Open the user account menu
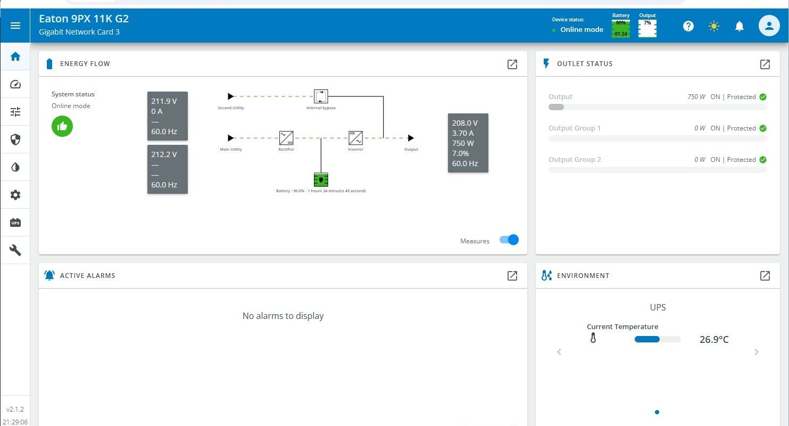Screen dimensions: 789x426 coord(769,26)
